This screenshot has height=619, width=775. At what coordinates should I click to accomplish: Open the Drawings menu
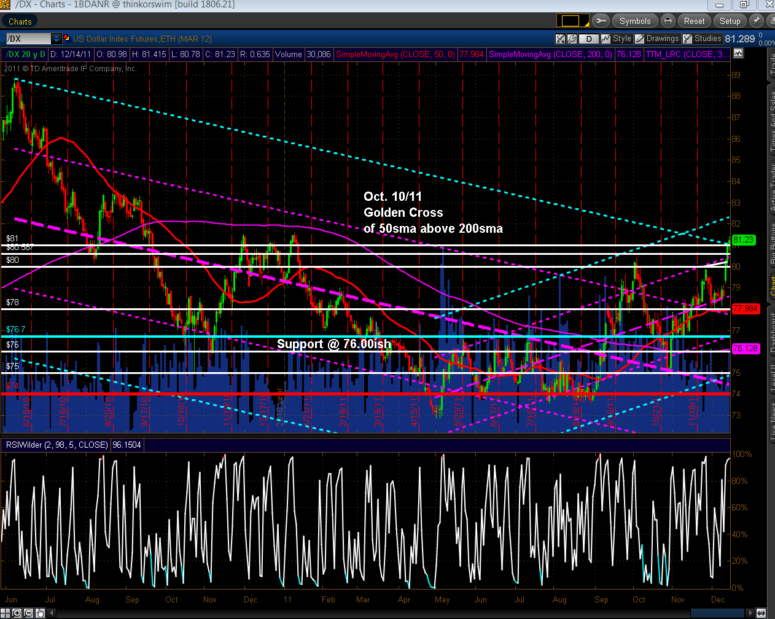656,39
